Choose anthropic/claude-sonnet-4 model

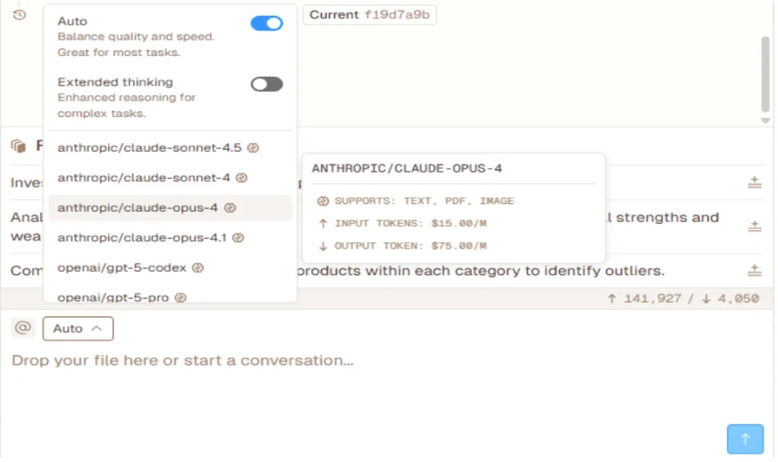(x=144, y=177)
